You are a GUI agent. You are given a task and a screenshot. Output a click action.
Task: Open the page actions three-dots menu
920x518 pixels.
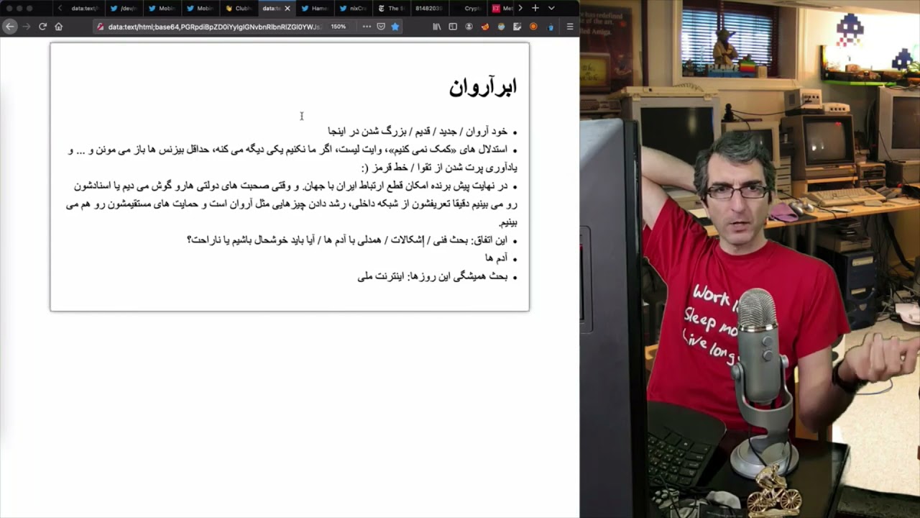[367, 27]
